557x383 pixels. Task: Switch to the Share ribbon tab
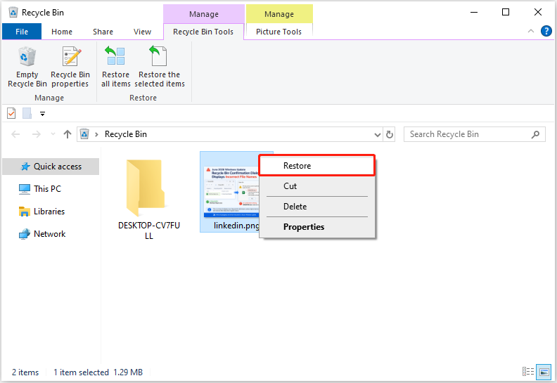pyautogui.click(x=103, y=32)
